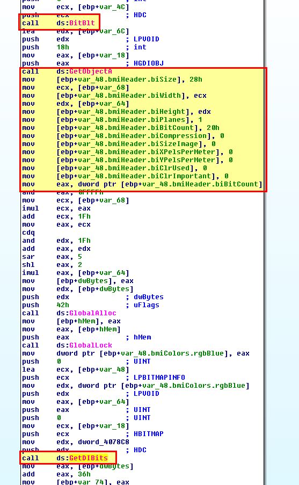299x485 pixels.
Task: Click the mov [ebp+hMem], eax line
Action: [x=71, y=321]
